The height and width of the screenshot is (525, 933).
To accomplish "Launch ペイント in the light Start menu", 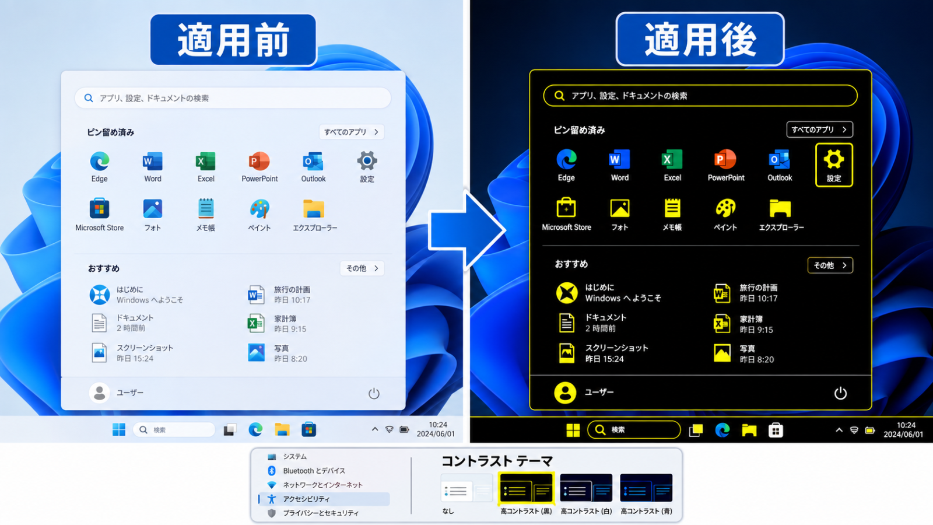I will coord(259,215).
